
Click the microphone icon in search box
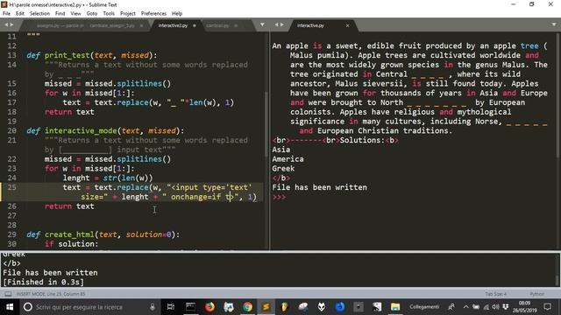point(153,307)
